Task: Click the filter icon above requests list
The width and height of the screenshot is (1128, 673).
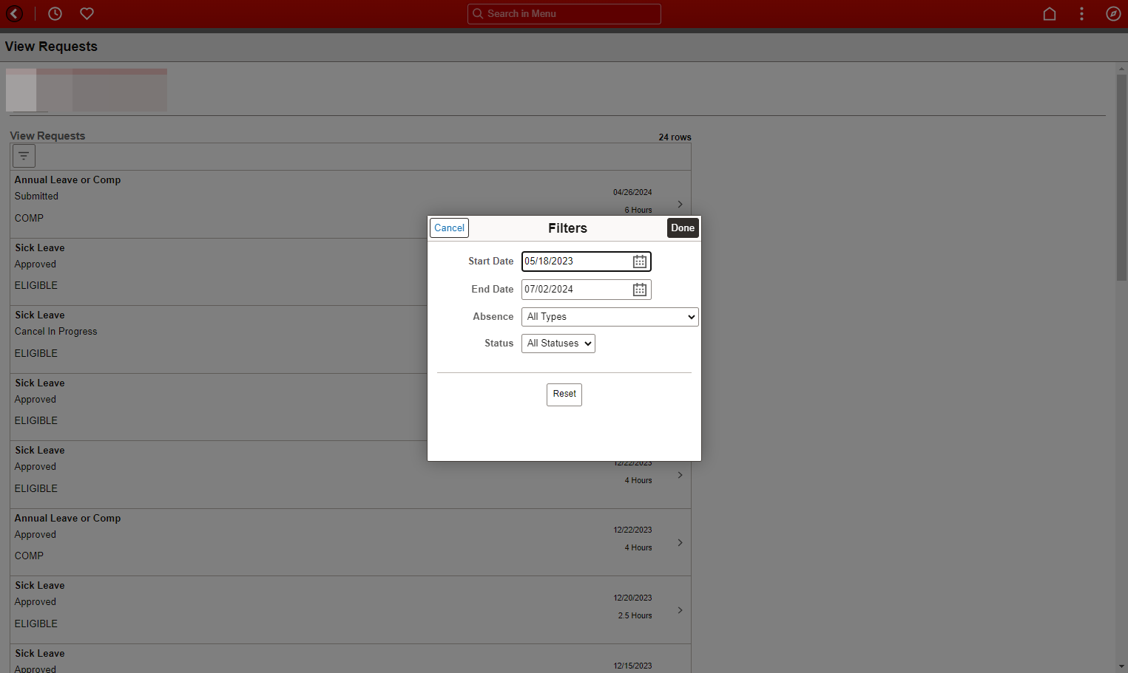Action: coord(24,156)
